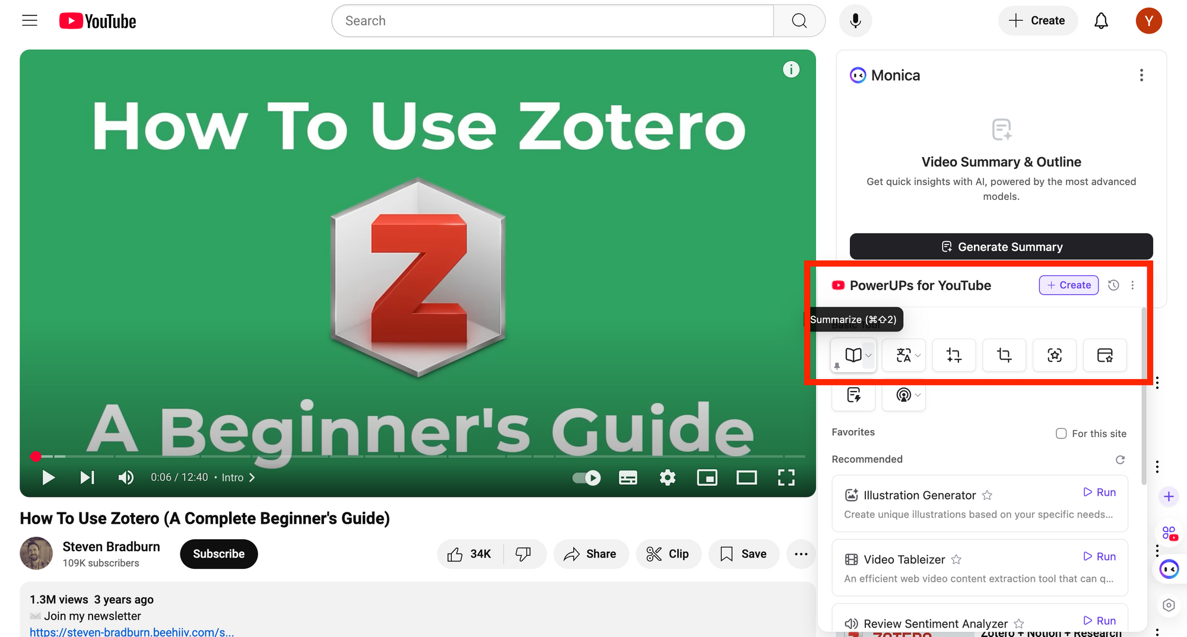This screenshot has width=1187, height=637.
Task: Share the video
Action: [591, 554]
